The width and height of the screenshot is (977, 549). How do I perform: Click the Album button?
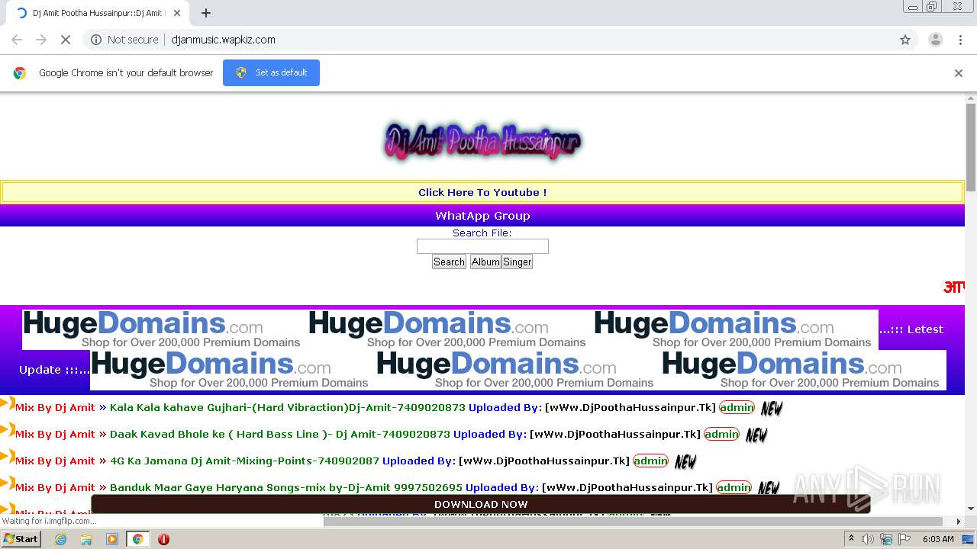[x=485, y=262]
